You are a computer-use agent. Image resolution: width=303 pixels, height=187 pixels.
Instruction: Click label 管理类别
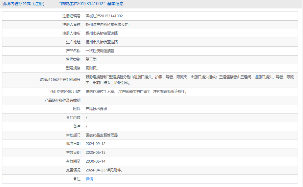click(73, 59)
